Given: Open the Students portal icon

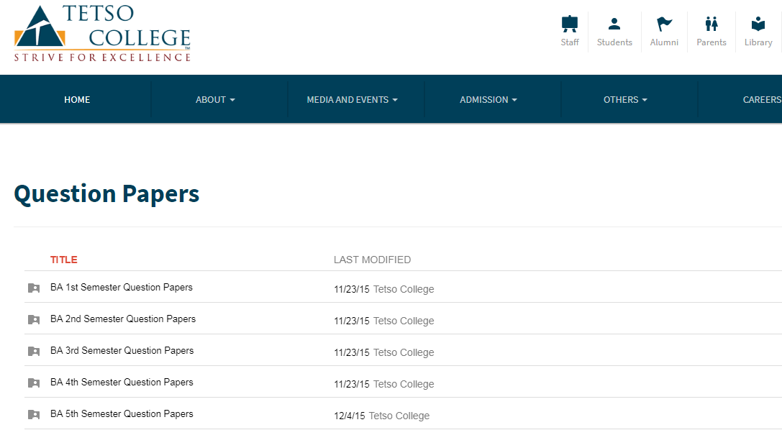Looking at the screenshot, I should coord(614,24).
